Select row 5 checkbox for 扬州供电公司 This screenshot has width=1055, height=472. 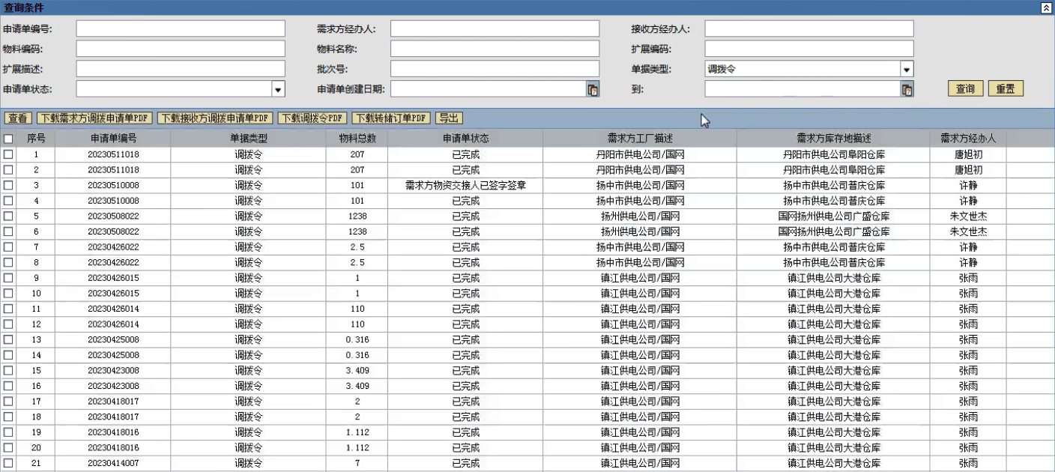tap(8, 217)
